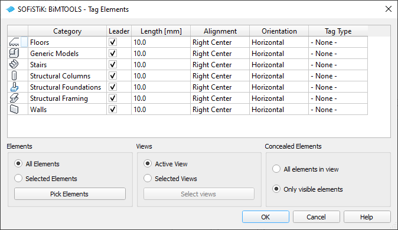Click the Structural Foundations category icon
Viewport: 398px width, 230px height.
[x=14, y=87]
